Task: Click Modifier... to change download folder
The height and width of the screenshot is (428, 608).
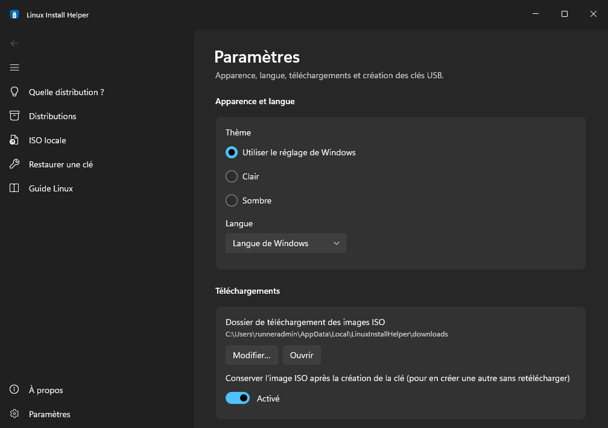Action: click(x=252, y=355)
